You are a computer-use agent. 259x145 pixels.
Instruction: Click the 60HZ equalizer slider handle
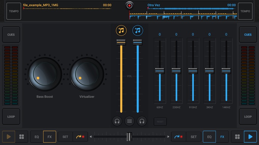coord(160,71)
